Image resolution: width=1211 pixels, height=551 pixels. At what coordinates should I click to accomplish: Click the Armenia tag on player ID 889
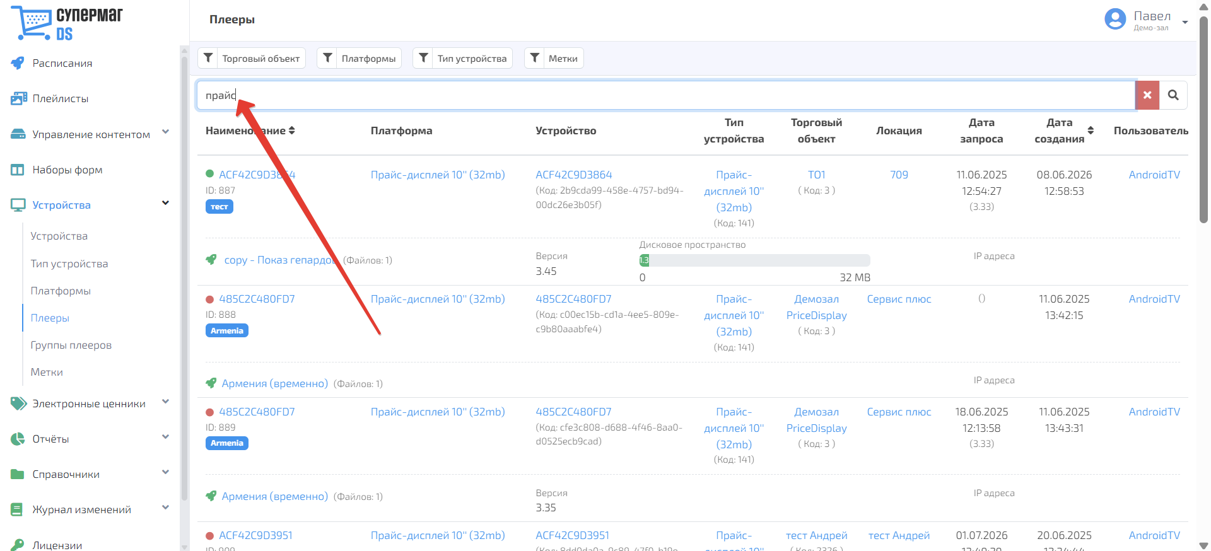click(x=227, y=443)
